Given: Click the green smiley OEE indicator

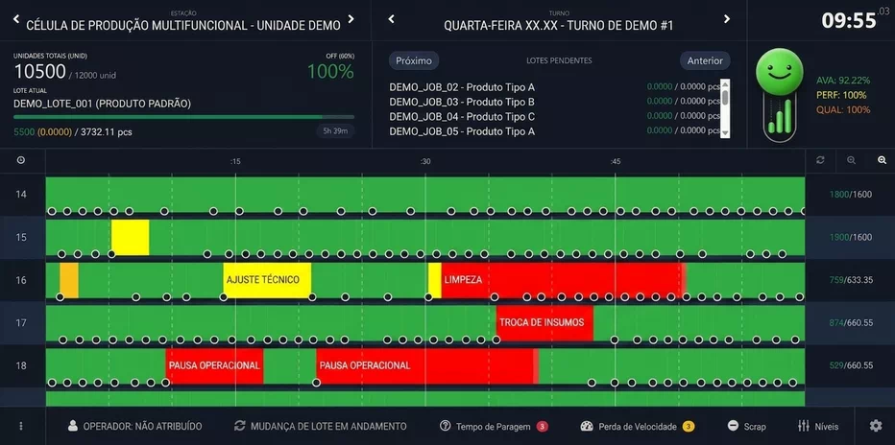Looking at the screenshot, I should pyautogui.click(x=779, y=72).
